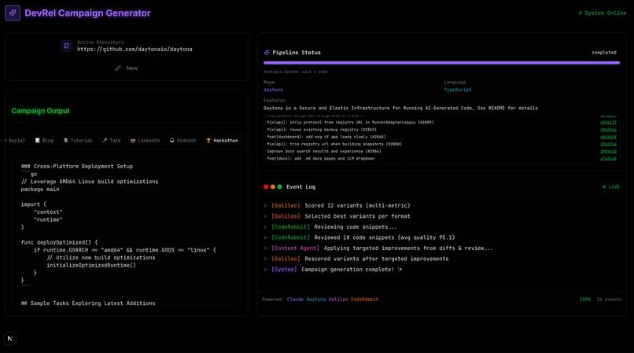Click commit "Improve docs search results and experience"
This screenshot has width=634, height=353.
point(324,152)
